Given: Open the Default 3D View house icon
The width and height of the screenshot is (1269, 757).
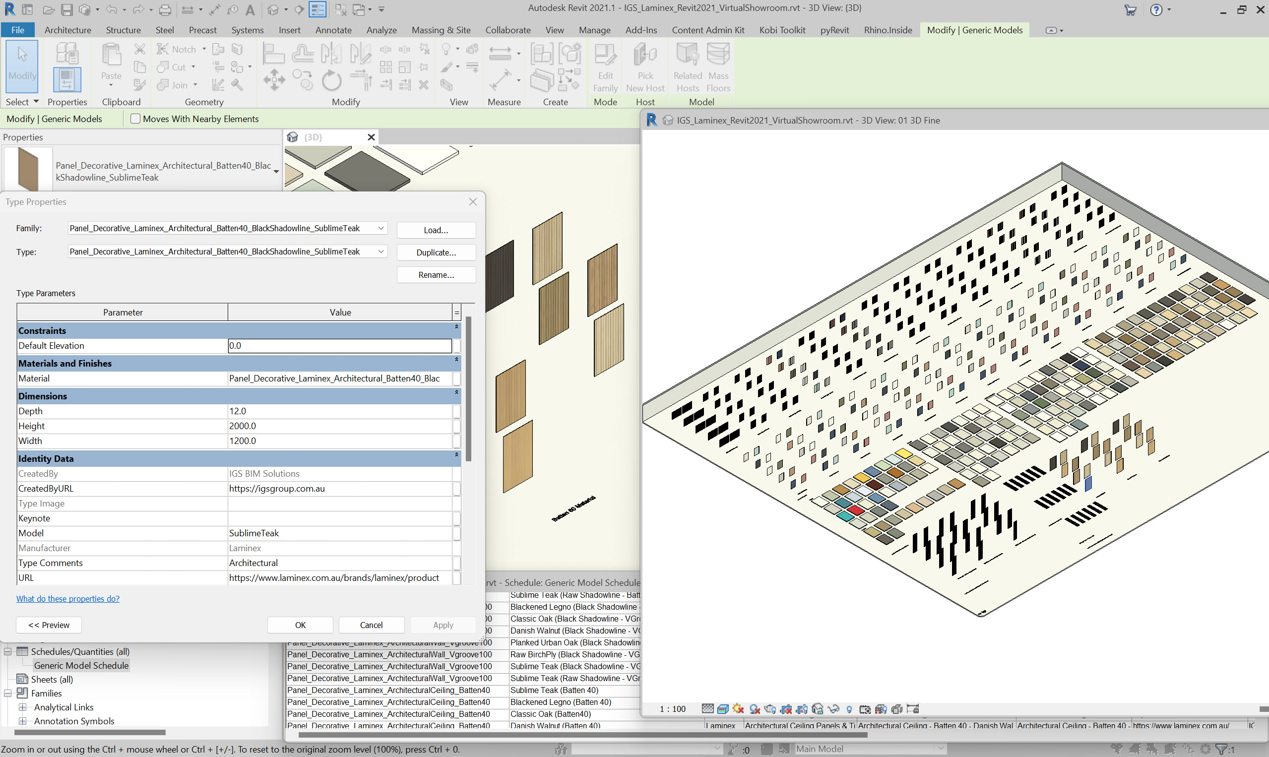Looking at the screenshot, I should 274,9.
